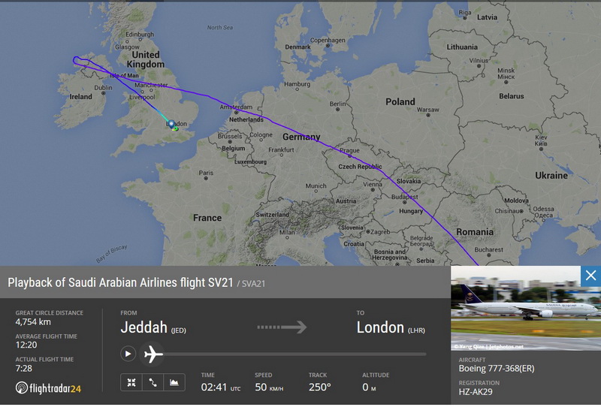Viewport: 601px width, 407px height.
Task: Click the flightradar24 logo
Action: (48, 388)
